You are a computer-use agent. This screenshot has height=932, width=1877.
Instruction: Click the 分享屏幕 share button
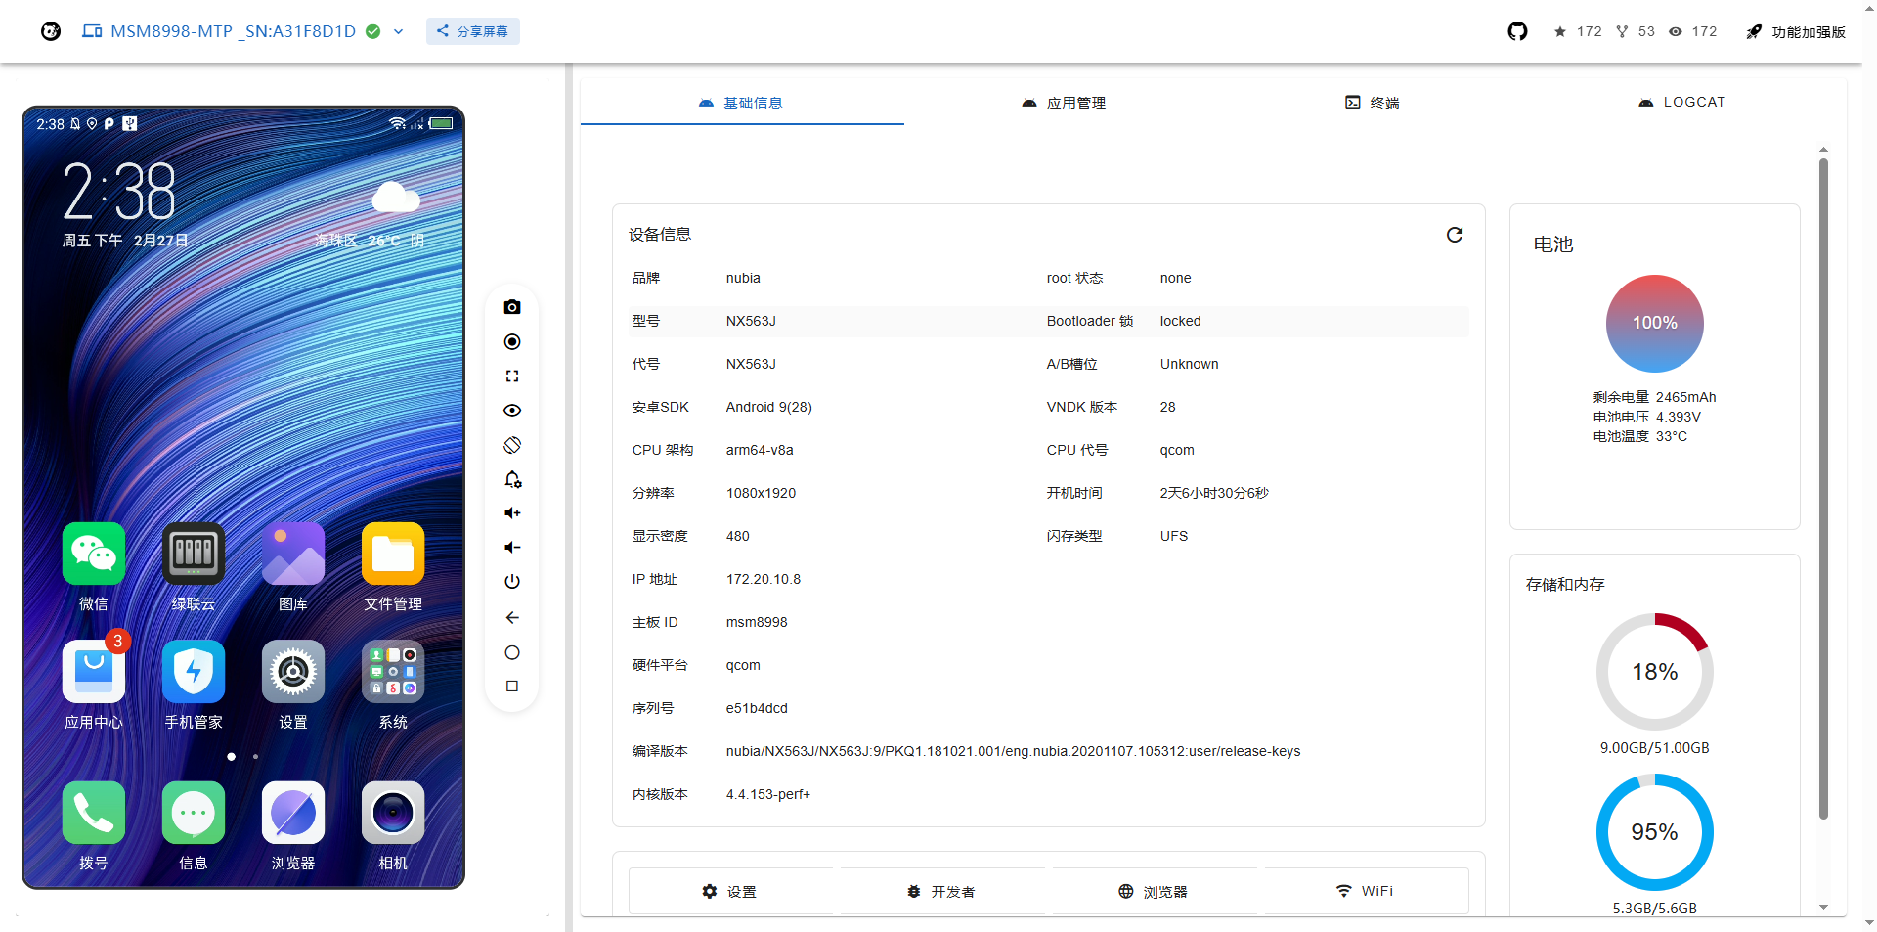click(472, 31)
